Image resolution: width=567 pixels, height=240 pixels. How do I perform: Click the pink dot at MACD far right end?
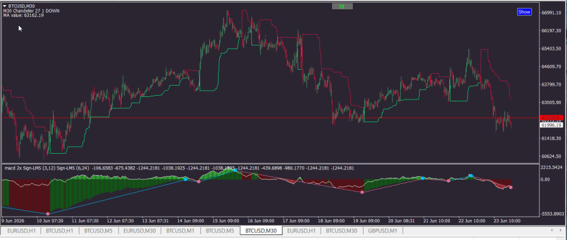[x=510, y=187]
